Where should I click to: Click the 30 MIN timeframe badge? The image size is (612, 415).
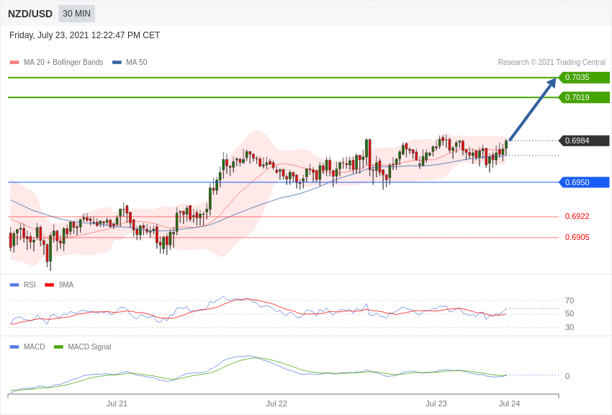click(x=76, y=14)
